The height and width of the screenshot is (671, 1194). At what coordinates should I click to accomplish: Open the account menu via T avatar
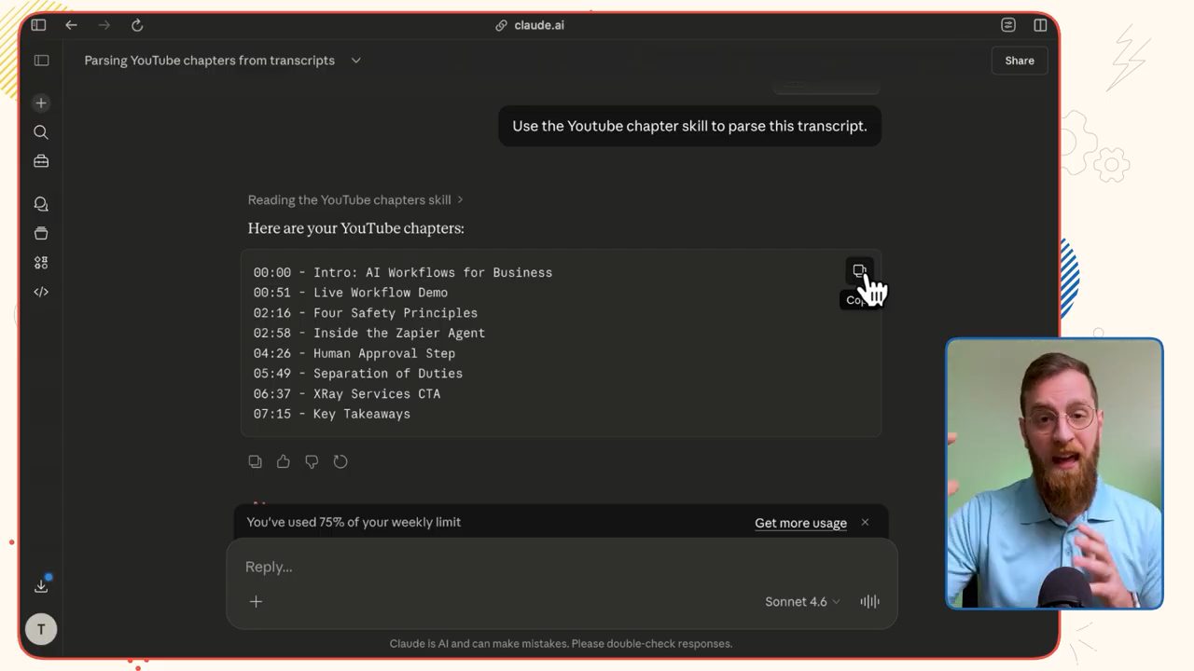pyautogui.click(x=41, y=629)
